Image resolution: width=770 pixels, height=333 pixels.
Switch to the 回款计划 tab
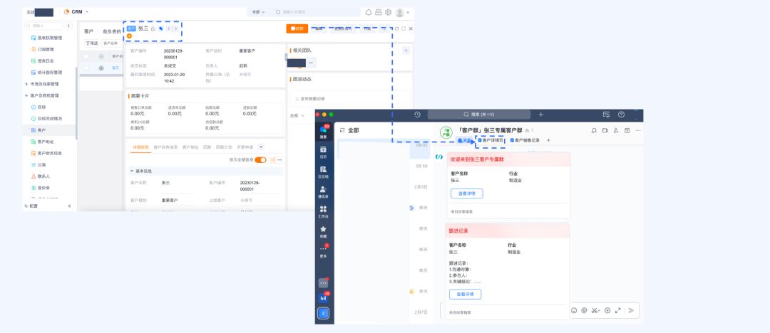(224, 147)
